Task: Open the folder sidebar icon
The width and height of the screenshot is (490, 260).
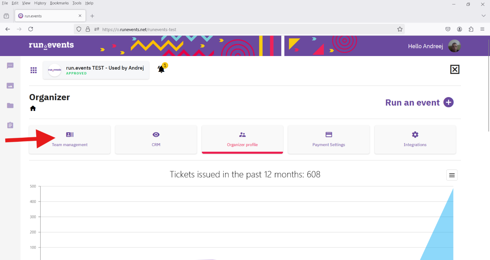Action: [10, 106]
